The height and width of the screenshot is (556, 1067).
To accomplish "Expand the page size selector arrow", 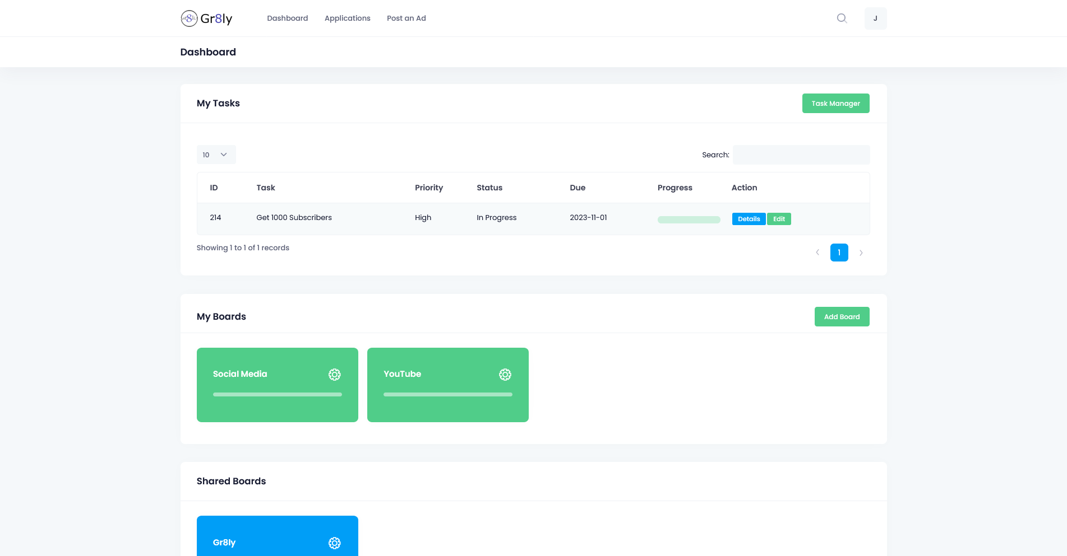I will (x=224, y=155).
